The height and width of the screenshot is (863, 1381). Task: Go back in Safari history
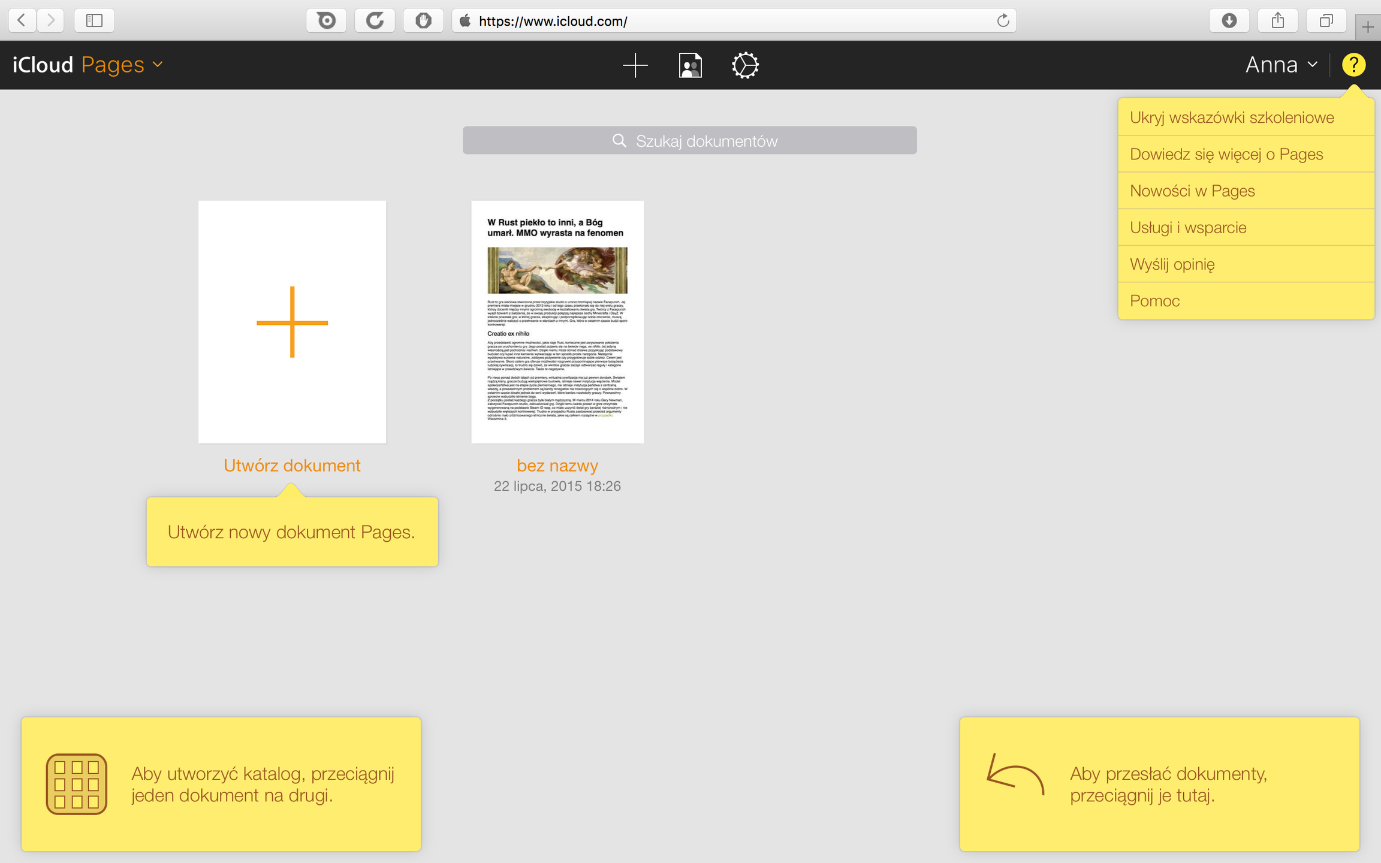coord(22,20)
